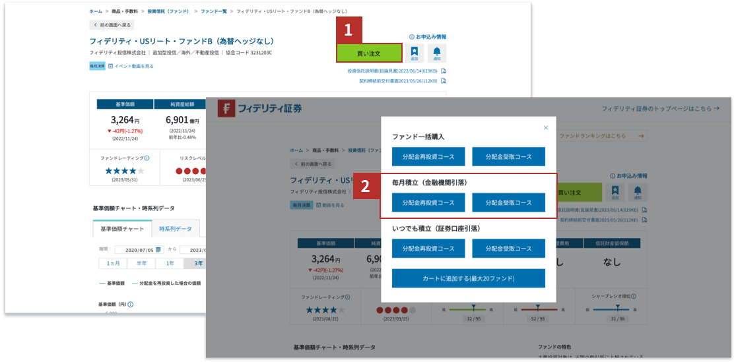Screen dimensions: 734x362
Task: Open ファンド一覧 breadcrumb in back window
Action: coord(213,11)
